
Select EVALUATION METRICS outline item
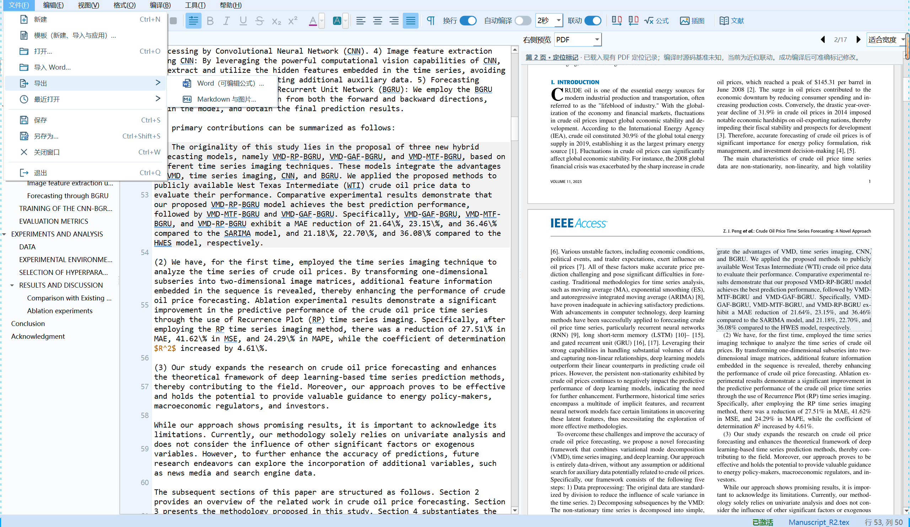(53, 221)
